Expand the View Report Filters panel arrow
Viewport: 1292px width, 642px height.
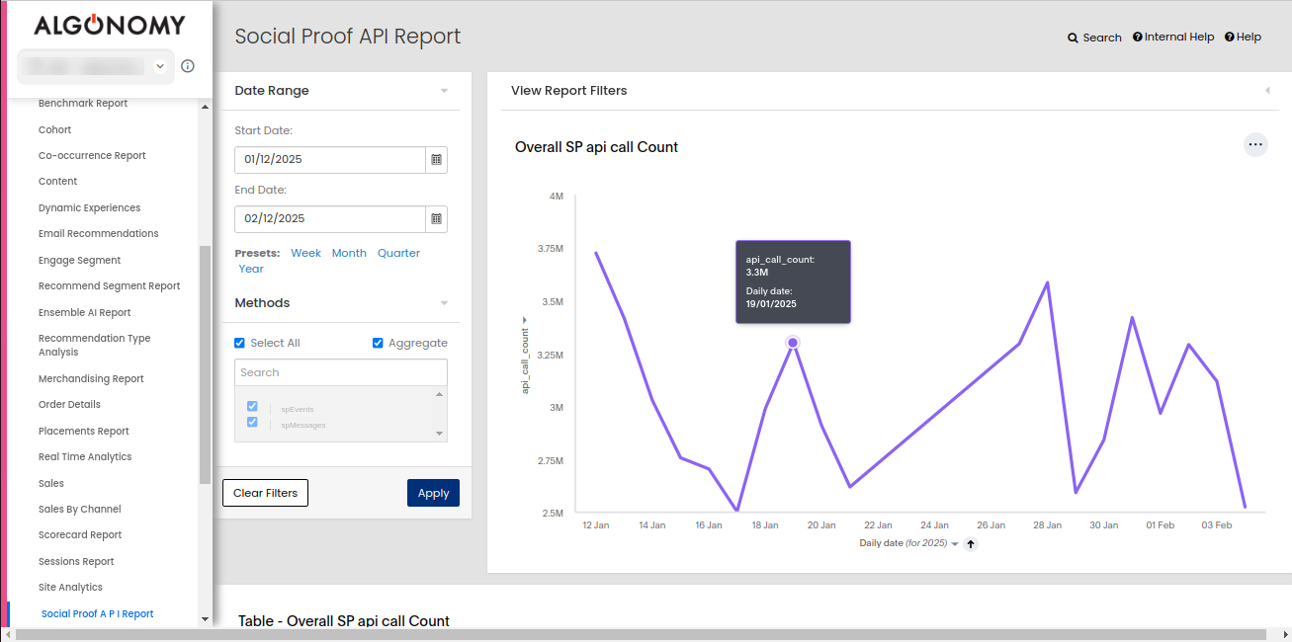1267,91
